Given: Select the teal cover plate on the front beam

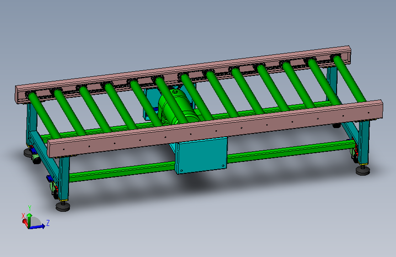Looking at the screenshot, I should click(201, 155).
